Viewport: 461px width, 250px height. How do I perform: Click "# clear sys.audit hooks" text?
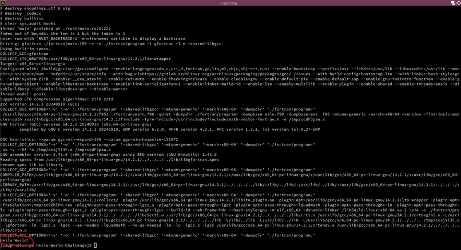click(28, 23)
